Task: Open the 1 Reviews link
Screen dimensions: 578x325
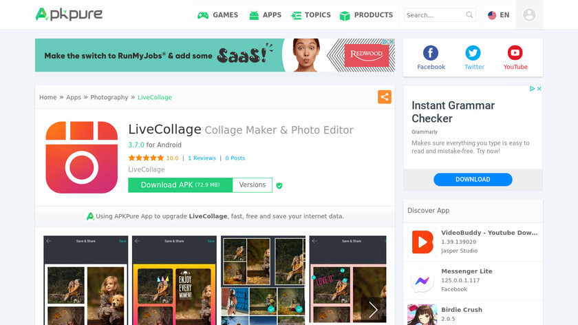Action: point(202,158)
